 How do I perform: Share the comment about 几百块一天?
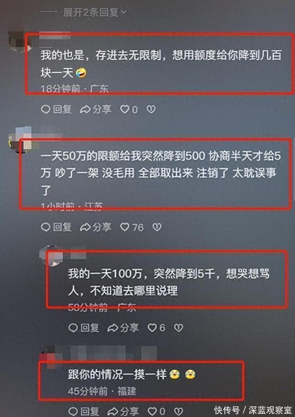[x=96, y=109]
